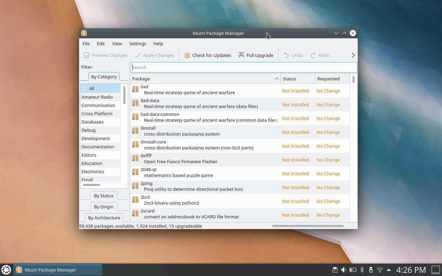Image resolution: width=442 pixels, height=276 pixels.
Task: Select the Preview Changes magnifier icon
Action: pos(88,55)
